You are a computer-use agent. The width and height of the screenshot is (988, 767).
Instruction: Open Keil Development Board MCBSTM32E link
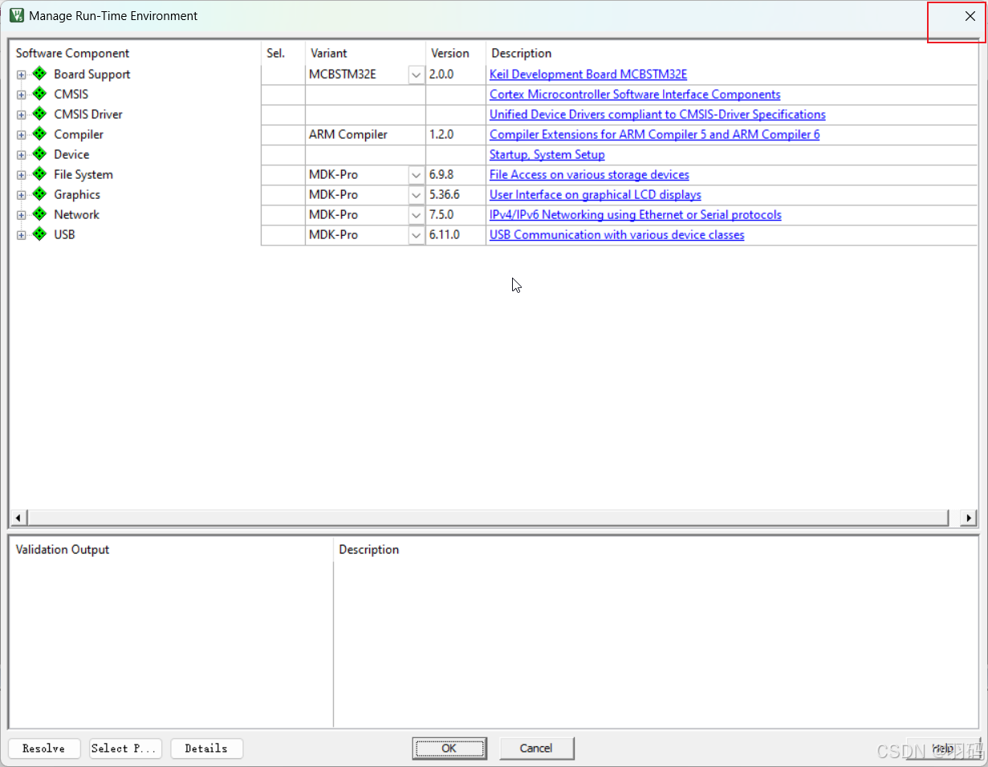point(588,74)
